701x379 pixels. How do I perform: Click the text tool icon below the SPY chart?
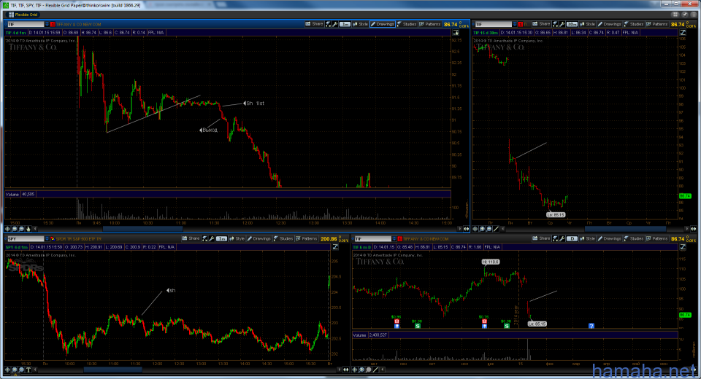pos(28,370)
